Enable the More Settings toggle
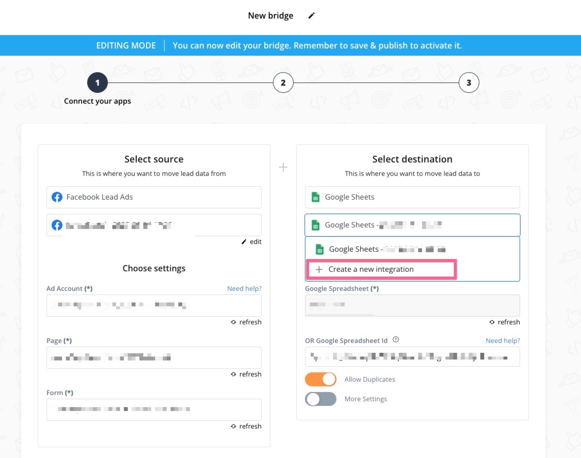The width and height of the screenshot is (581, 458). [320, 399]
